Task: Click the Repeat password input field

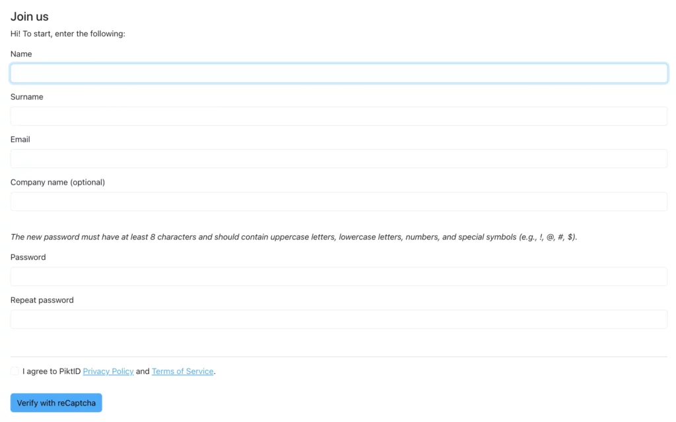Action: [338, 318]
